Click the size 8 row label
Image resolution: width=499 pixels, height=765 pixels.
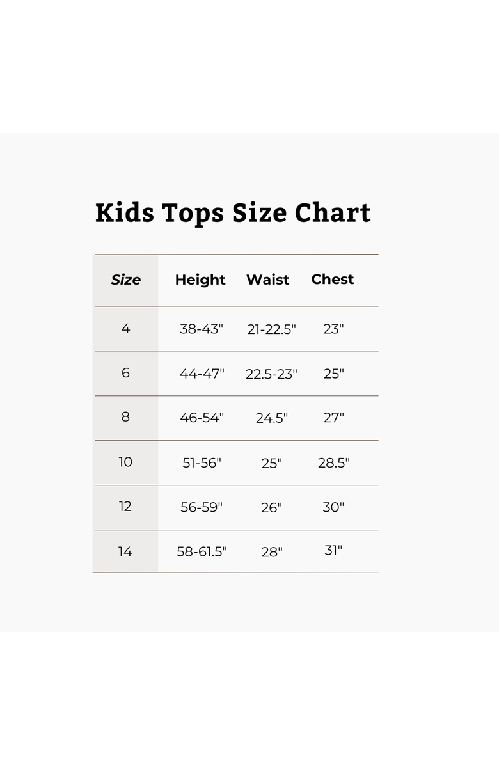tap(125, 417)
